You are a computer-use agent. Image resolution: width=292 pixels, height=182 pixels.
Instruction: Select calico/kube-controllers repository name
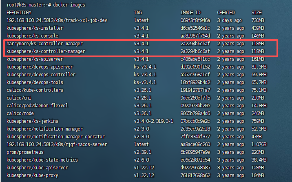(x=35, y=90)
